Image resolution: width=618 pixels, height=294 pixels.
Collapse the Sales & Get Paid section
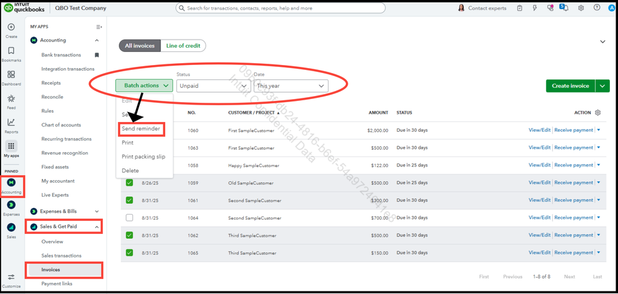click(97, 227)
